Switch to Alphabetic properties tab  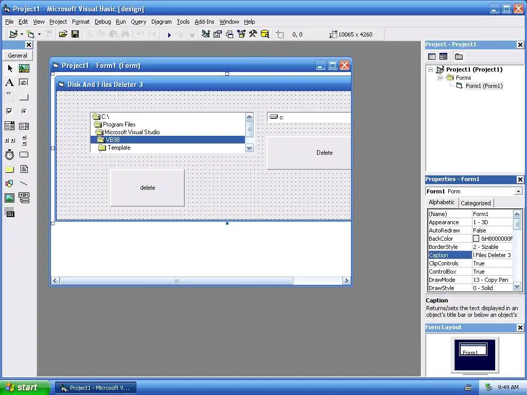442,202
